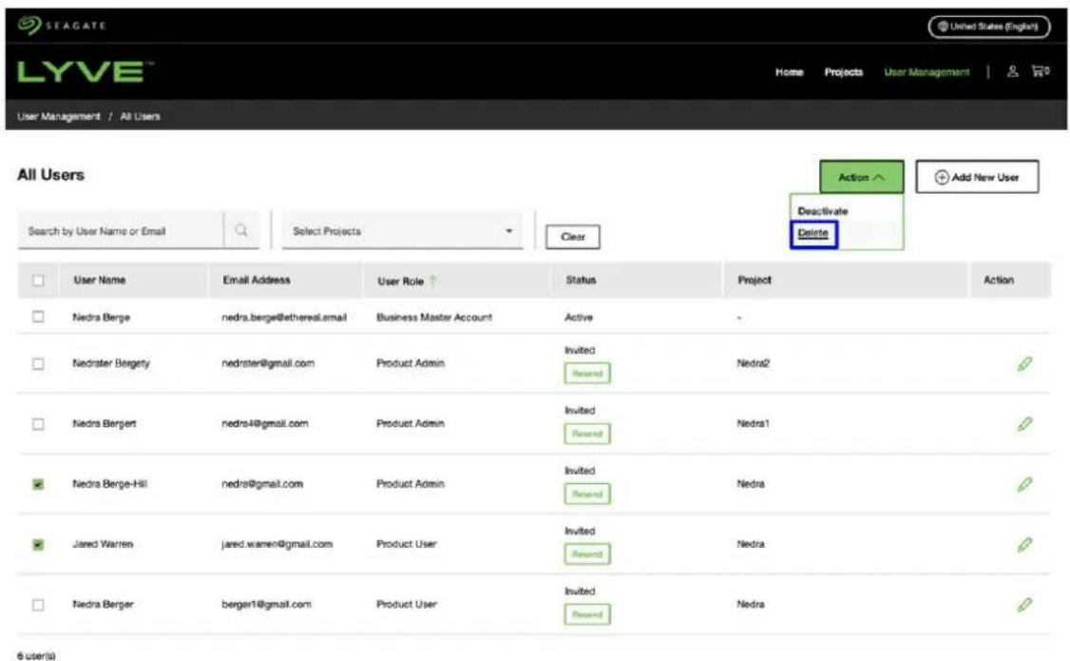This screenshot has height=661, width=1070.
Task: Open Projects nav item
Action: (844, 71)
